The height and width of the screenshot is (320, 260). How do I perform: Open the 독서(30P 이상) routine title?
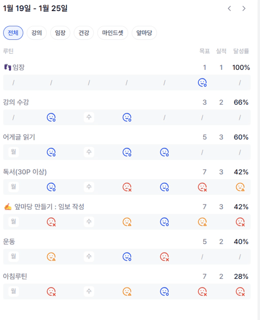coord(25,172)
